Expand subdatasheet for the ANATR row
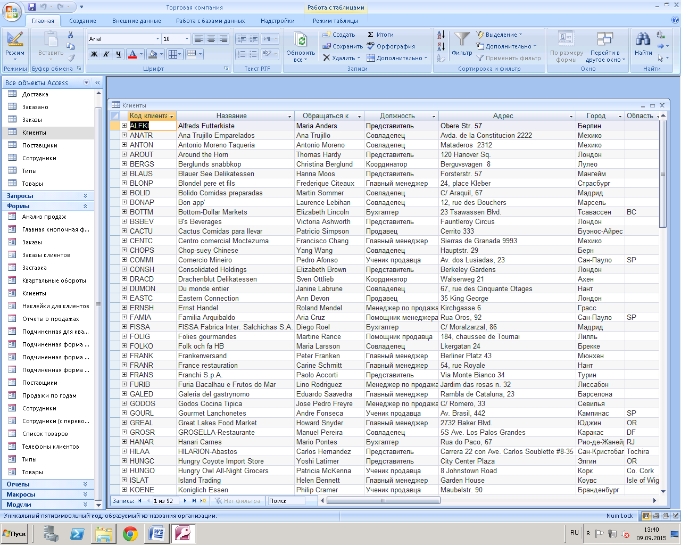This screenshot has width=681, height=545. tap(124, 135)
